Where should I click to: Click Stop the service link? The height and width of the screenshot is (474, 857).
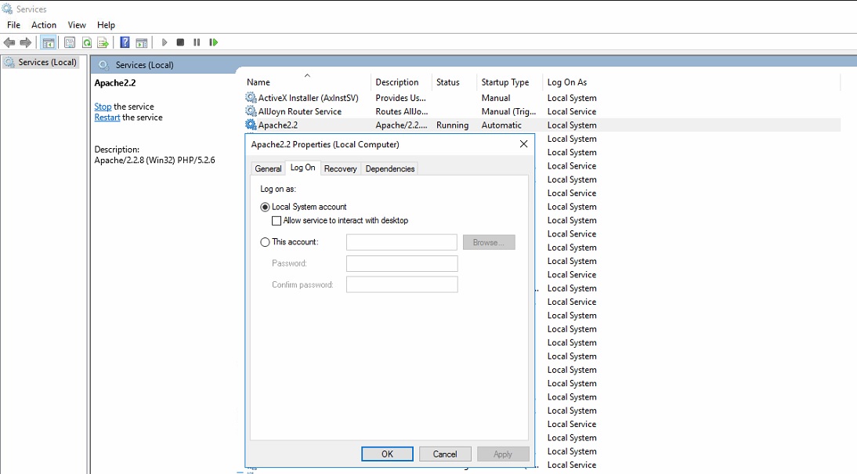coord(103,107)
